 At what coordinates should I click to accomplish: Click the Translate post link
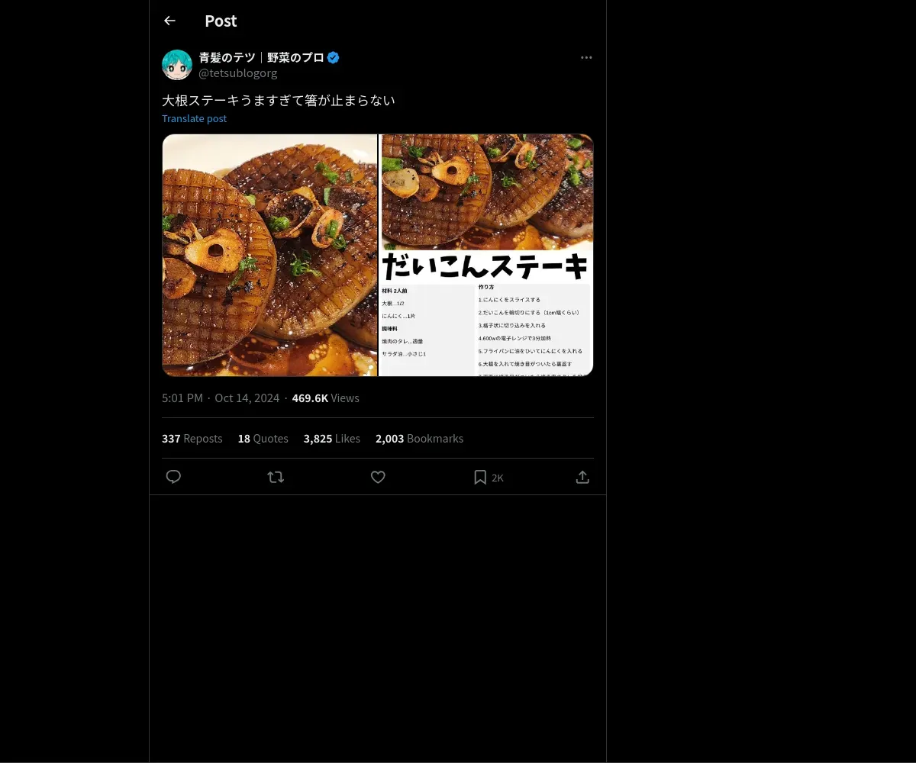click(x=194, y=118)
